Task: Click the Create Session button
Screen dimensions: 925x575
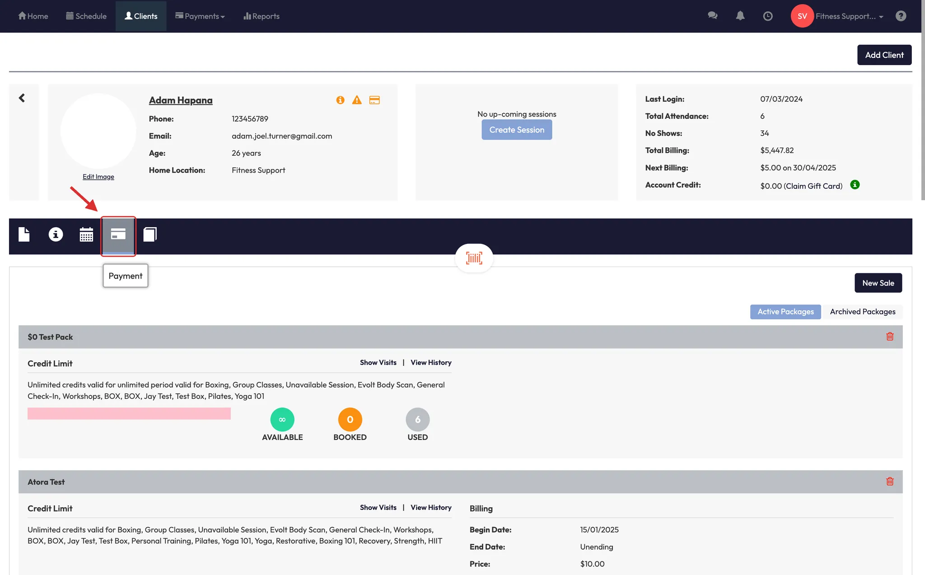Action: coord(517,130)
